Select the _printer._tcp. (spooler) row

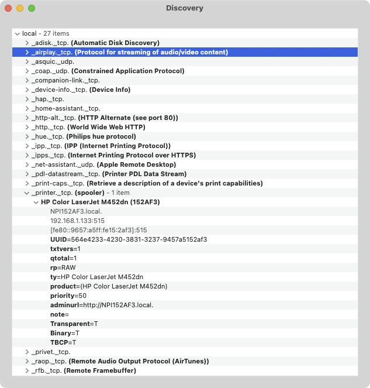click(185, 193)
